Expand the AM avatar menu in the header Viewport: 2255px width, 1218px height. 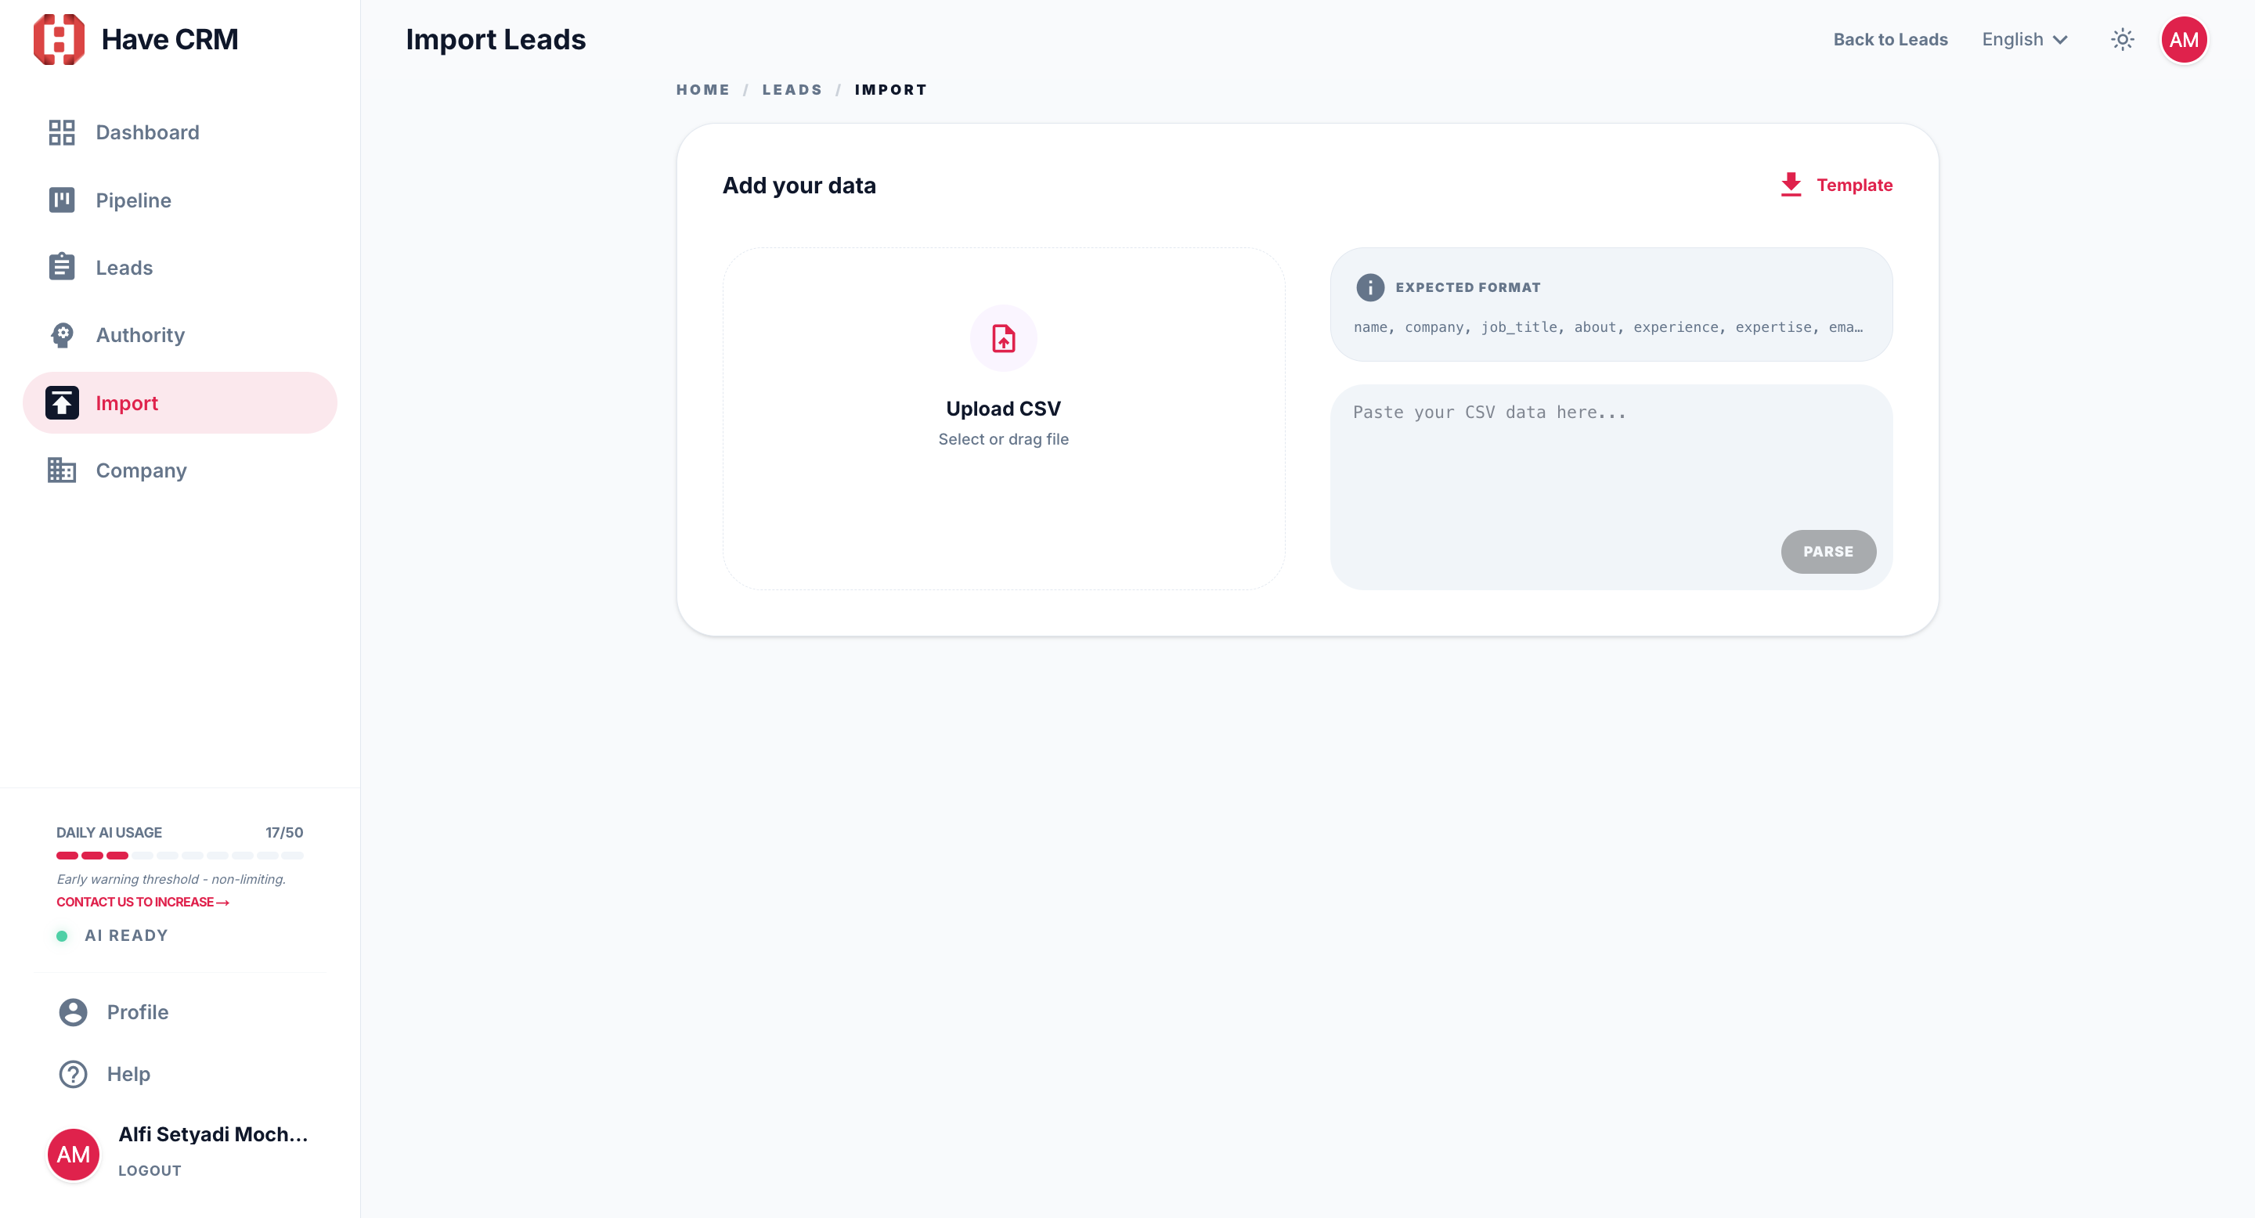2185,38
